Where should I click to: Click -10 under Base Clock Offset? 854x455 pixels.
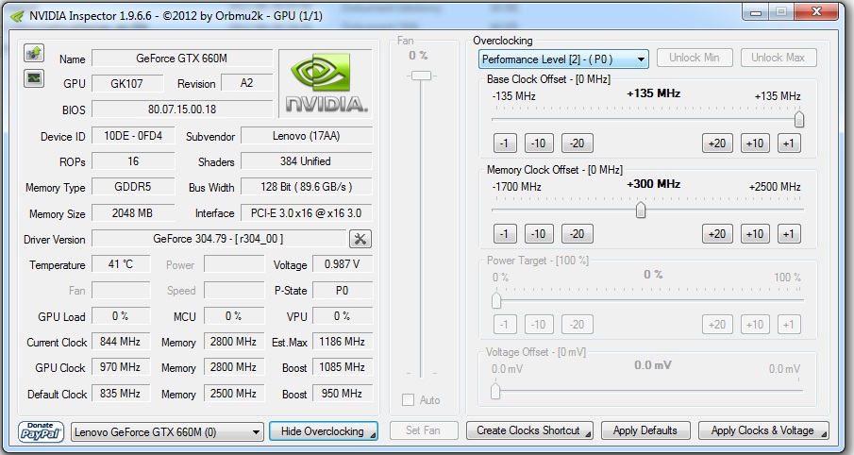coord(539,143)
